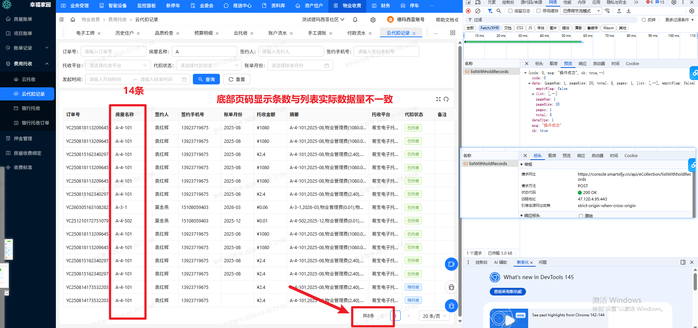Toggle the network filter funnel icon
This screenshot has height=328, width=698.
click(490, 11)
